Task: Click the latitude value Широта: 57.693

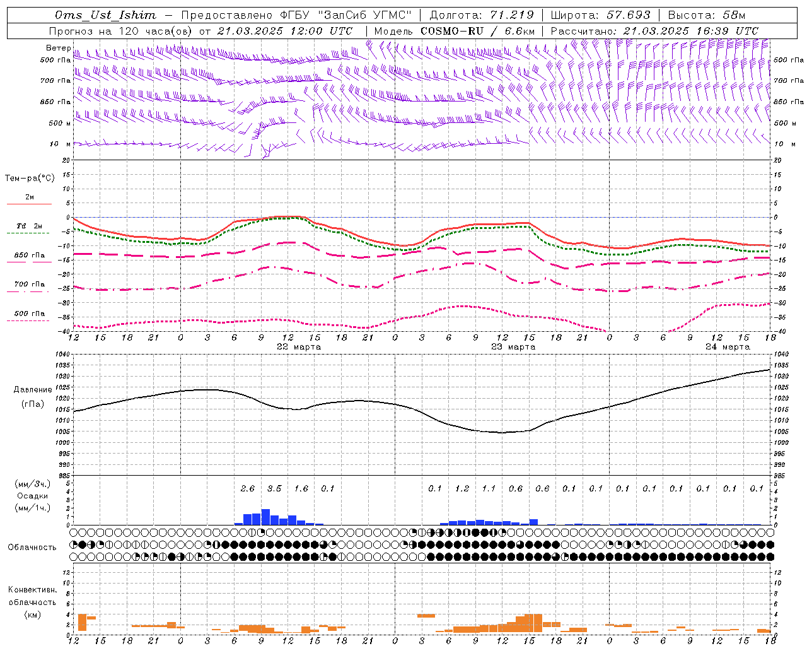Action: tap(600, 15)
